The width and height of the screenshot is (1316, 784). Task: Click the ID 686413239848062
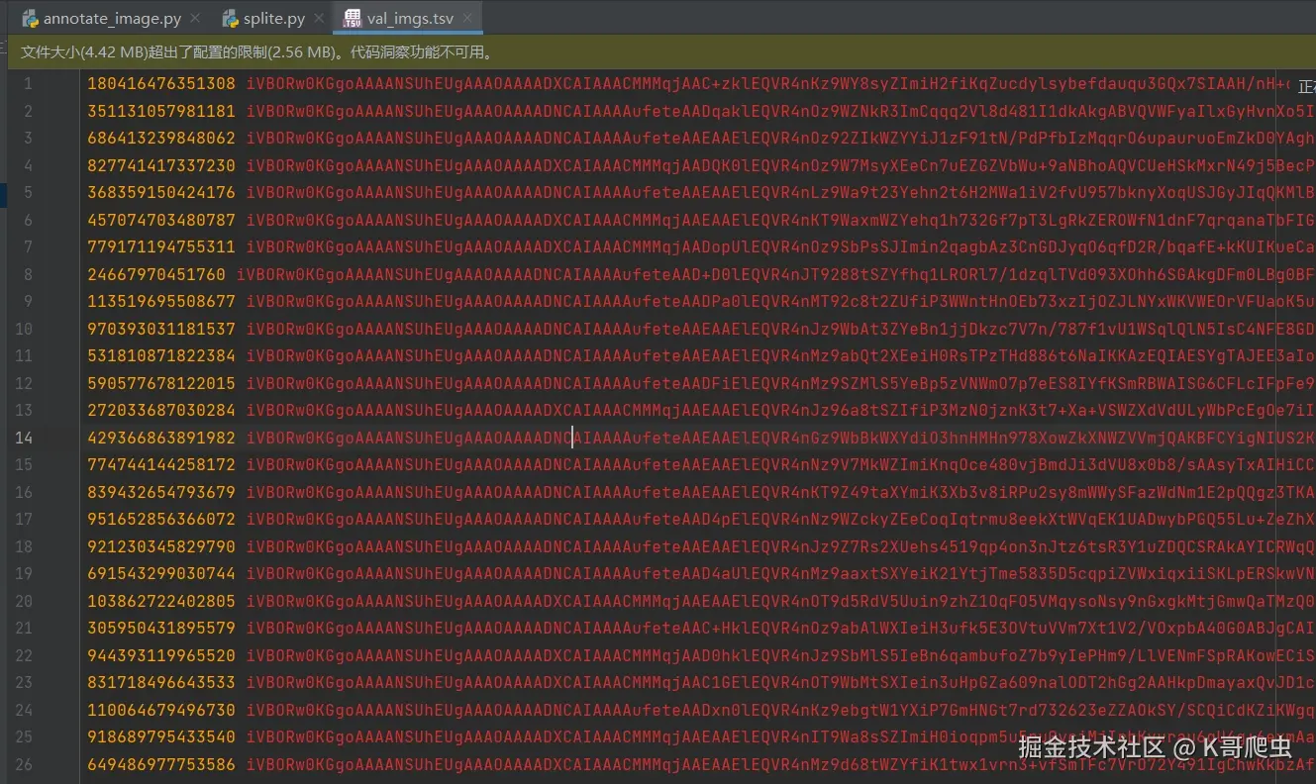161,139
